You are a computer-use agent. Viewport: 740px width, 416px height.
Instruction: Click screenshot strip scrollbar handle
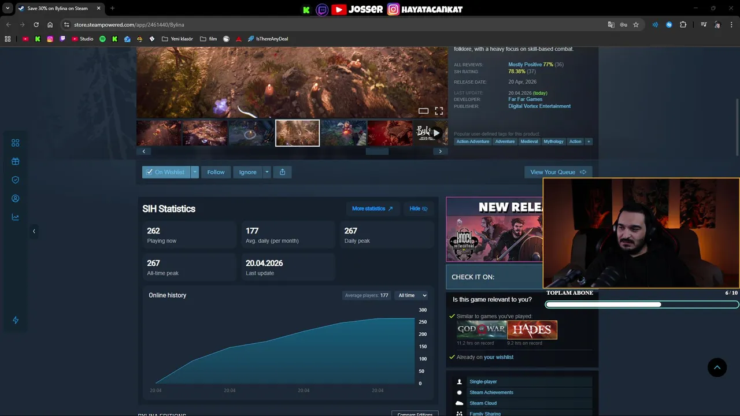(377, 151)
